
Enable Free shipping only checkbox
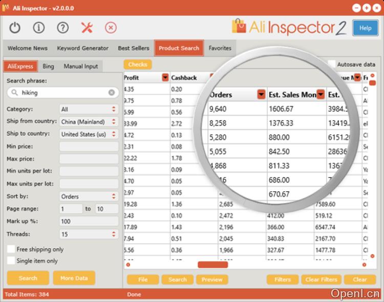click(x=11, y=249)
